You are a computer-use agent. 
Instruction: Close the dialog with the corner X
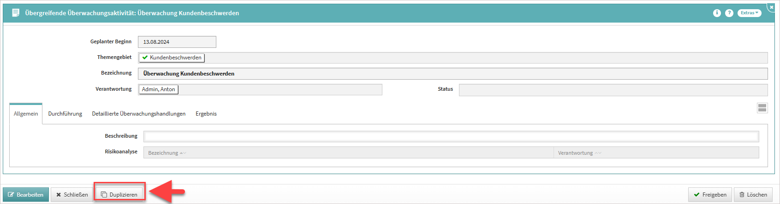tap(772, 7)
